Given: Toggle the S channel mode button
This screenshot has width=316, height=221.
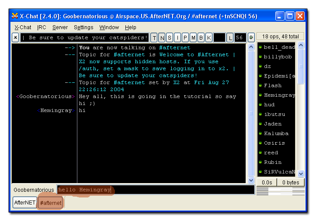Looking at the screenshot, I should (170, 37).
